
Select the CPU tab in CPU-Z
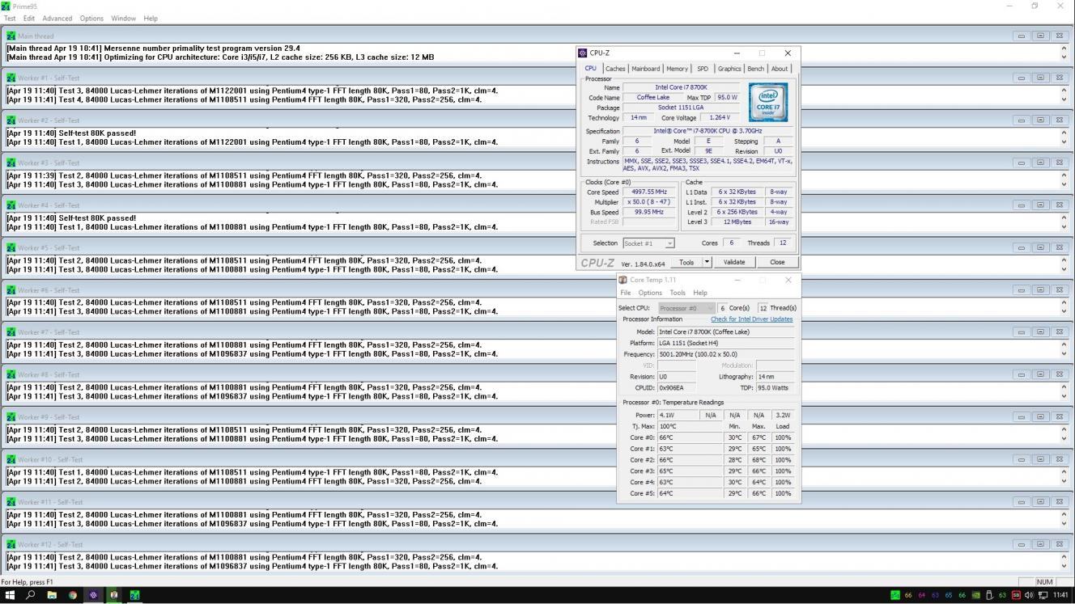pyautogui.click(x=591, y=69)
